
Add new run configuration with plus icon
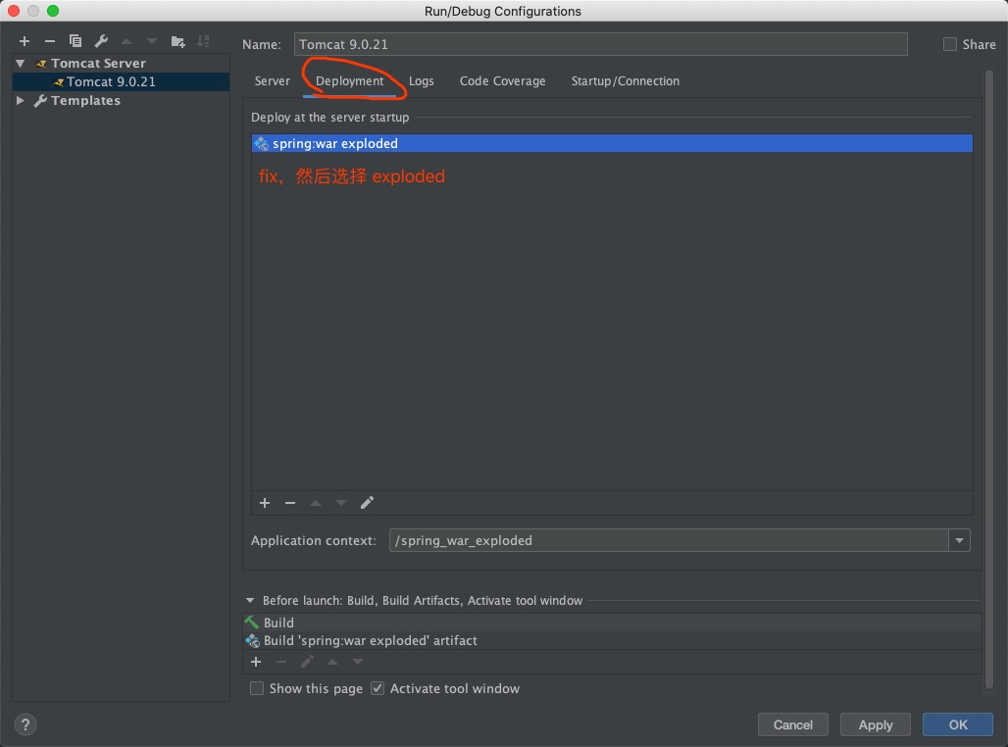25,41
